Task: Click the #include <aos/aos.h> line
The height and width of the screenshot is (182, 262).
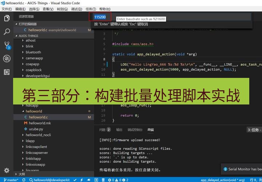Action: coord(133,44)
